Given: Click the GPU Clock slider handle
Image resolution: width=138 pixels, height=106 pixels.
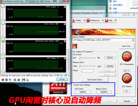Looking at the screenshot, I should coord(80,58).
